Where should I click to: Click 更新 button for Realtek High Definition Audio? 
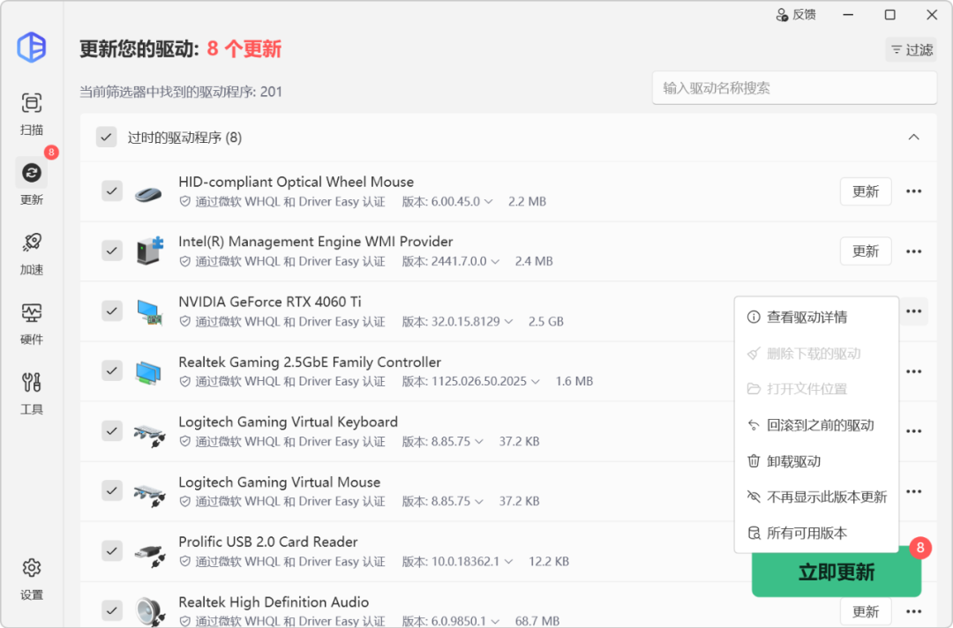click(x=866, y=611)
